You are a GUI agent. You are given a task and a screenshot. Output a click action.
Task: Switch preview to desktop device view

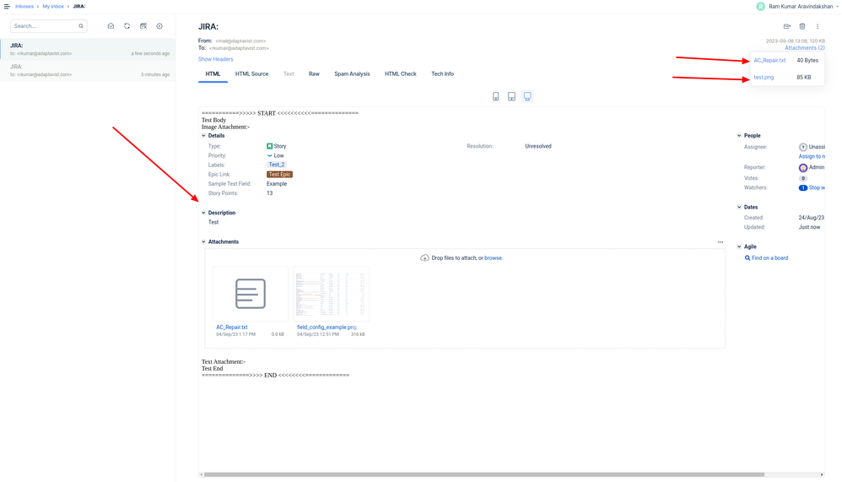tap(527, 96)
